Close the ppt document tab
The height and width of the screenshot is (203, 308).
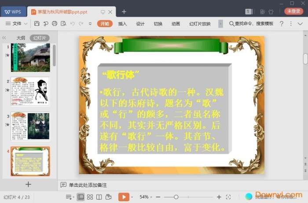click(x=110, y=12)
